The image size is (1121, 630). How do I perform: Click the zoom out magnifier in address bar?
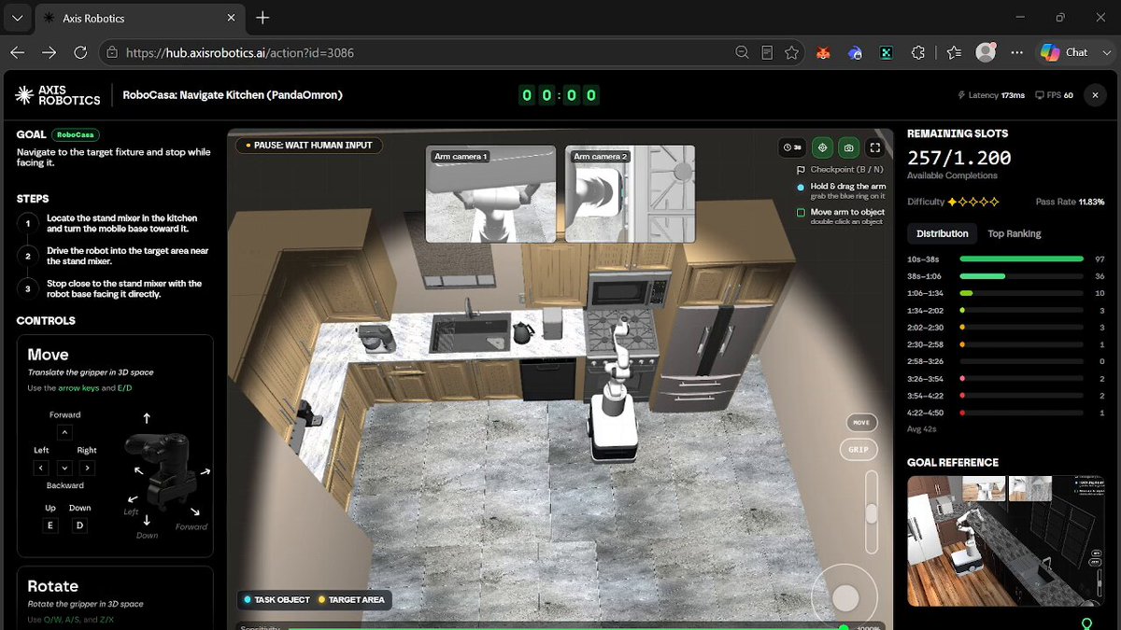point(742,52)
